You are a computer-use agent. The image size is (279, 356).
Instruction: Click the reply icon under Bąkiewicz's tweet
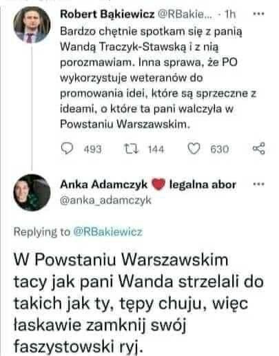click(x=67, y=149)
